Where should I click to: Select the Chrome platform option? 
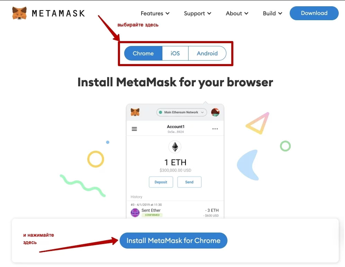tap(143, 53)
